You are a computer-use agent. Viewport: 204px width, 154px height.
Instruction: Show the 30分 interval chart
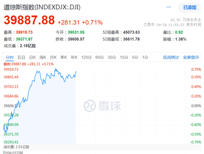[112, 57]
